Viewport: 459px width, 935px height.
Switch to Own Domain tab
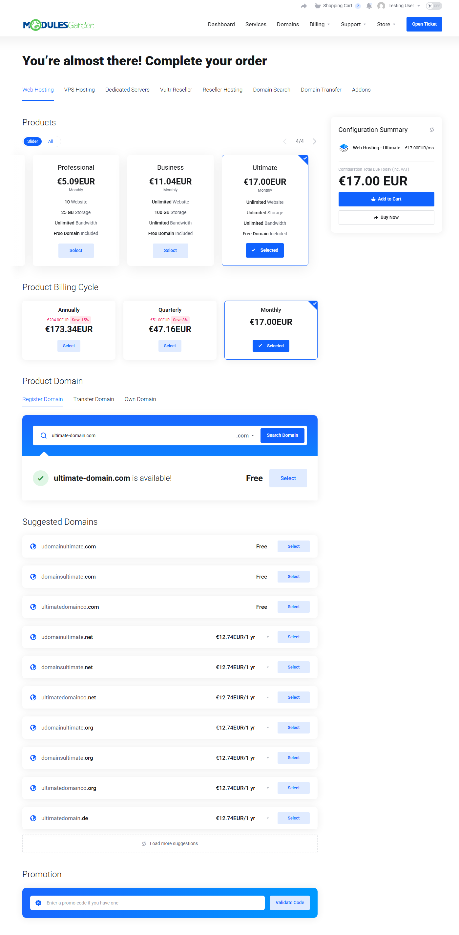click(140, 399)
